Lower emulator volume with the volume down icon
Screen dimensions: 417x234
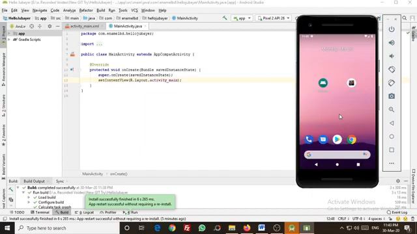pyautogui.click(x=392, y=56)
